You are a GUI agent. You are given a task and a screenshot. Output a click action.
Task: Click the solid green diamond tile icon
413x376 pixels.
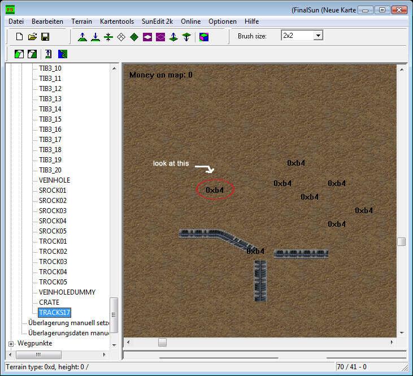(134, 37)
